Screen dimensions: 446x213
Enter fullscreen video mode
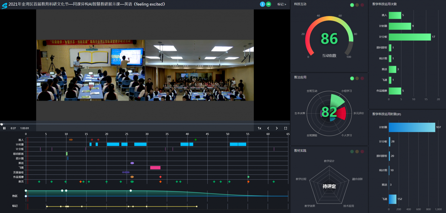[285, 128]
